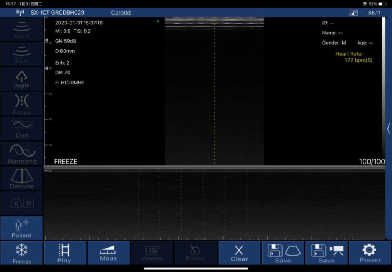Tap the M-mode trace strip
This screenshot has height=272, width=392.
pos(214,203)
